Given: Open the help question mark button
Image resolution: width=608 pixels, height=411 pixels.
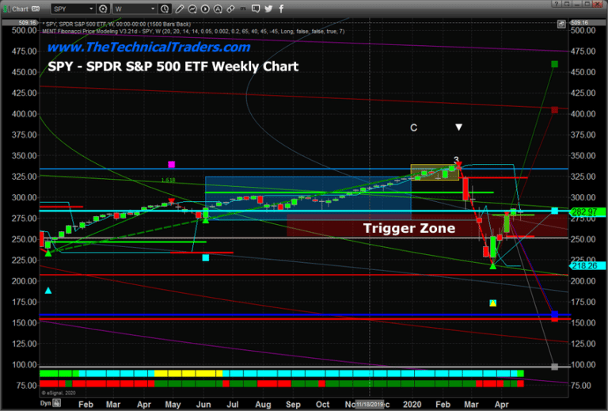Looking at the screenshot, I should pos(557,4).
